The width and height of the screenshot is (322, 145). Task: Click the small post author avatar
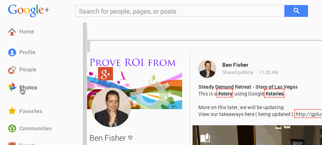[x=207, y=69]
